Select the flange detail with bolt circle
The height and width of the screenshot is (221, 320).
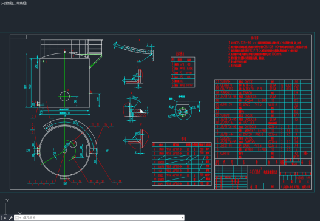(x=183, y=112)
